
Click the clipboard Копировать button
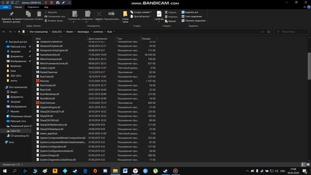point(28,16)
